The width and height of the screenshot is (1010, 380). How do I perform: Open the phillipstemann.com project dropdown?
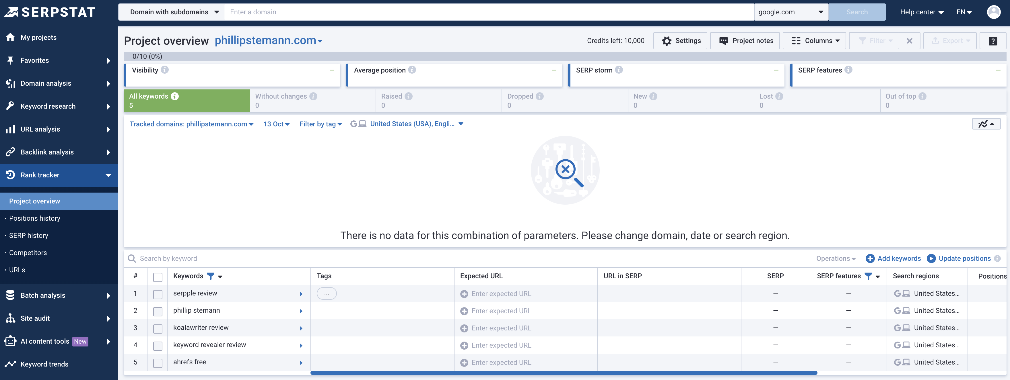tap(269, 40)
